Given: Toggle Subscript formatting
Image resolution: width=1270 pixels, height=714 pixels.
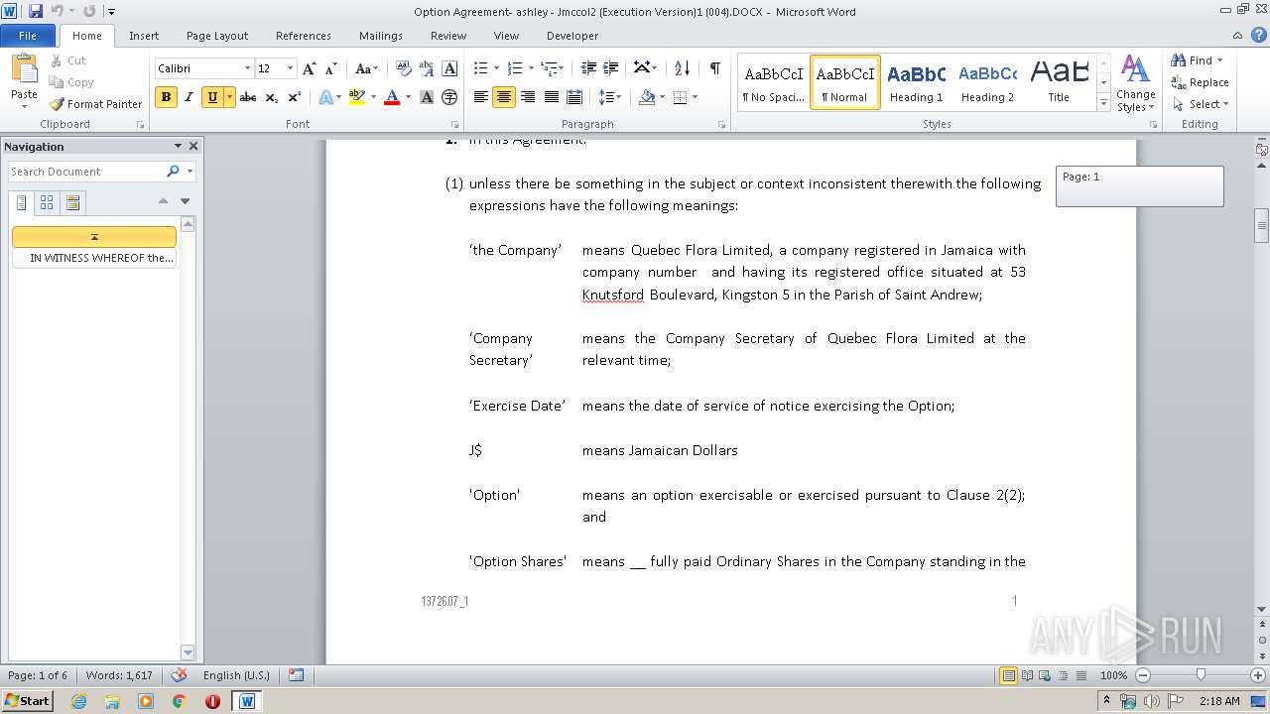Looking at the screenshot, I should point(272,97).
